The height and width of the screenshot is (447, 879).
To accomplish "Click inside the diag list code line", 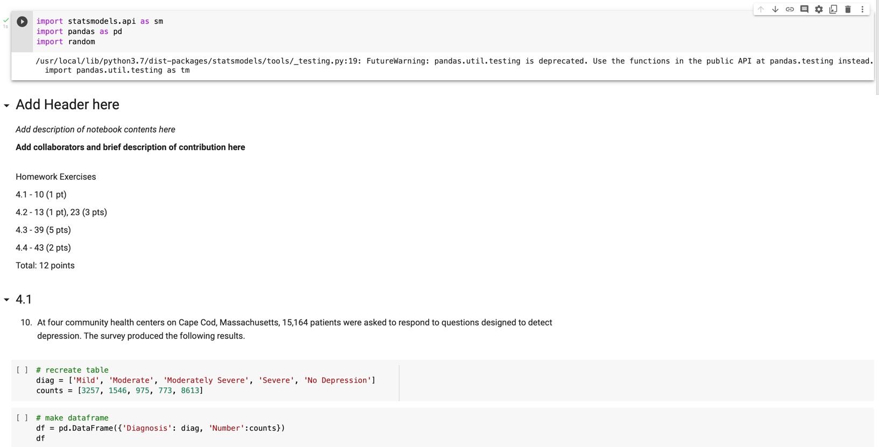I will point(205,380).
